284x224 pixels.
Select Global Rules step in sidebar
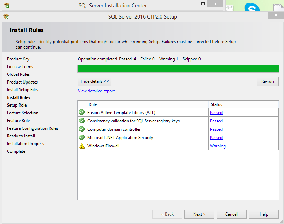18,74
